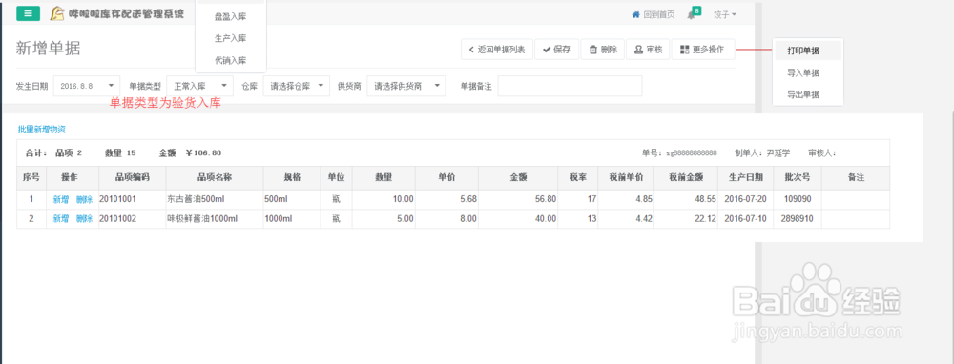
Task: Click 新增 in row 1 东古酱油
Action: click(x=61, y=199)
